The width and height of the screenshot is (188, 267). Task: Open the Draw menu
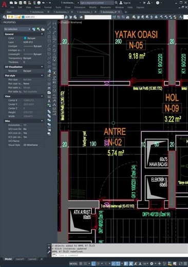(x=68, y=7)
